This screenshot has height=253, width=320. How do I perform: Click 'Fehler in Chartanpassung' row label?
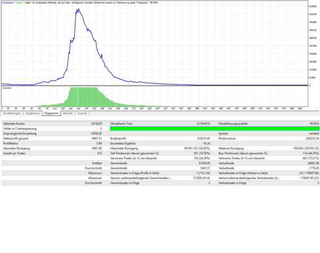tap(20, 129)
